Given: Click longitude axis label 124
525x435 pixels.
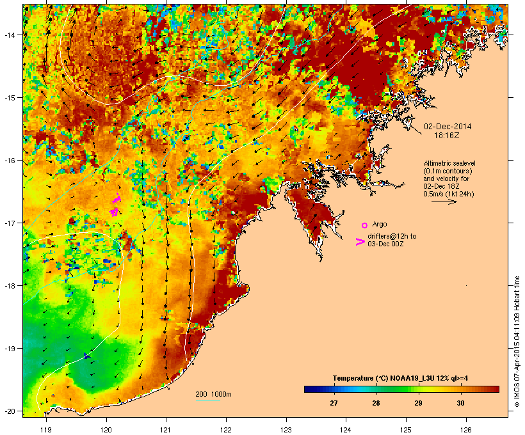Looking at the screenshot, I should tap(346, 430).
